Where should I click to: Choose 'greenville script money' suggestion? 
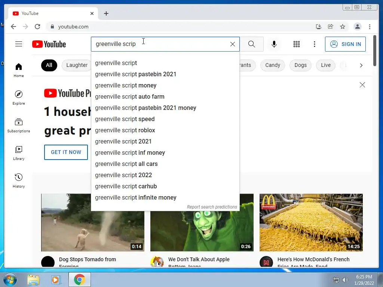click(x=165, y=86)
